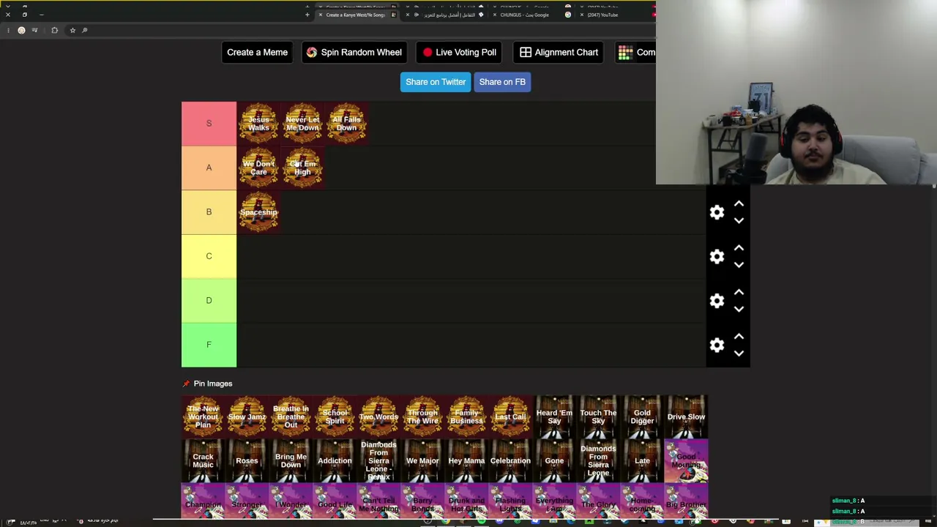
Task: Pick the Hey Mama song tile
Action: click(466, 461)
